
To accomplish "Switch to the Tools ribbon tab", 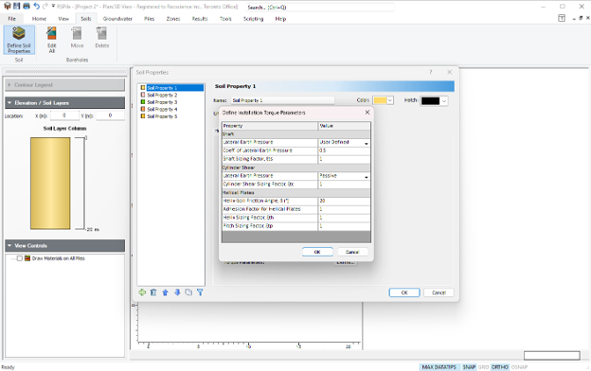I will pos(225,19).
